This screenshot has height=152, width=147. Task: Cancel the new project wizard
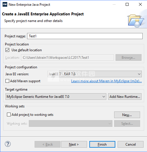(x=131, y=144)
